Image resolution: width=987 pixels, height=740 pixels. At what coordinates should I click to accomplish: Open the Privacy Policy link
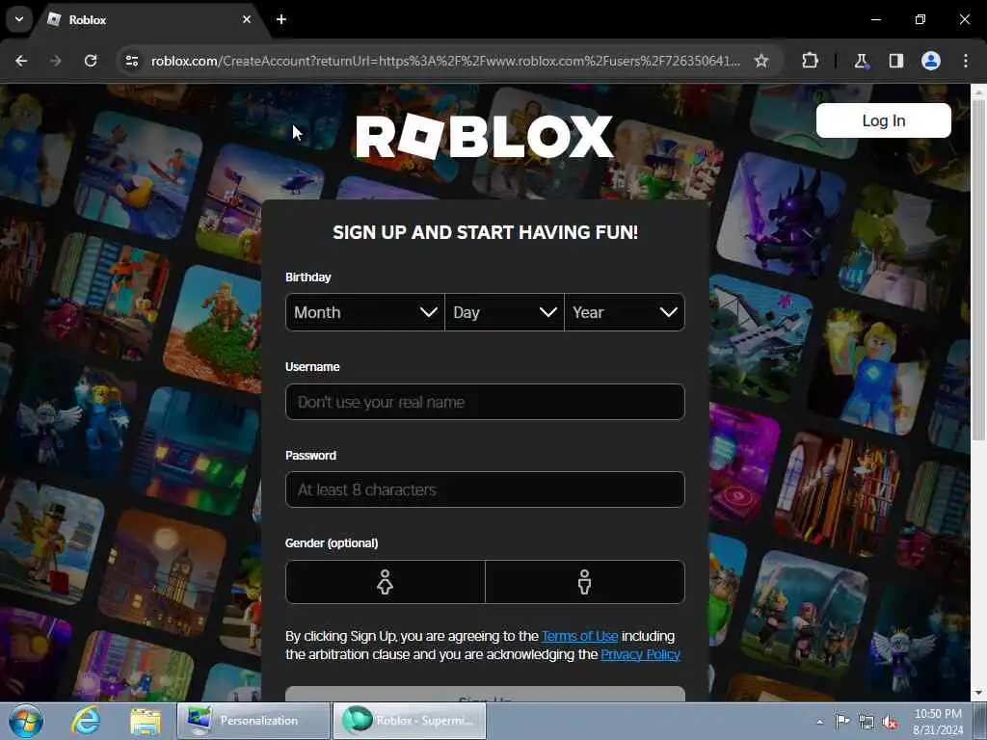pos(640,654)
